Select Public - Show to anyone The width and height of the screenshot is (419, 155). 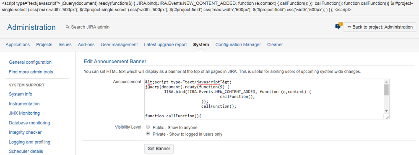(148, 127)
